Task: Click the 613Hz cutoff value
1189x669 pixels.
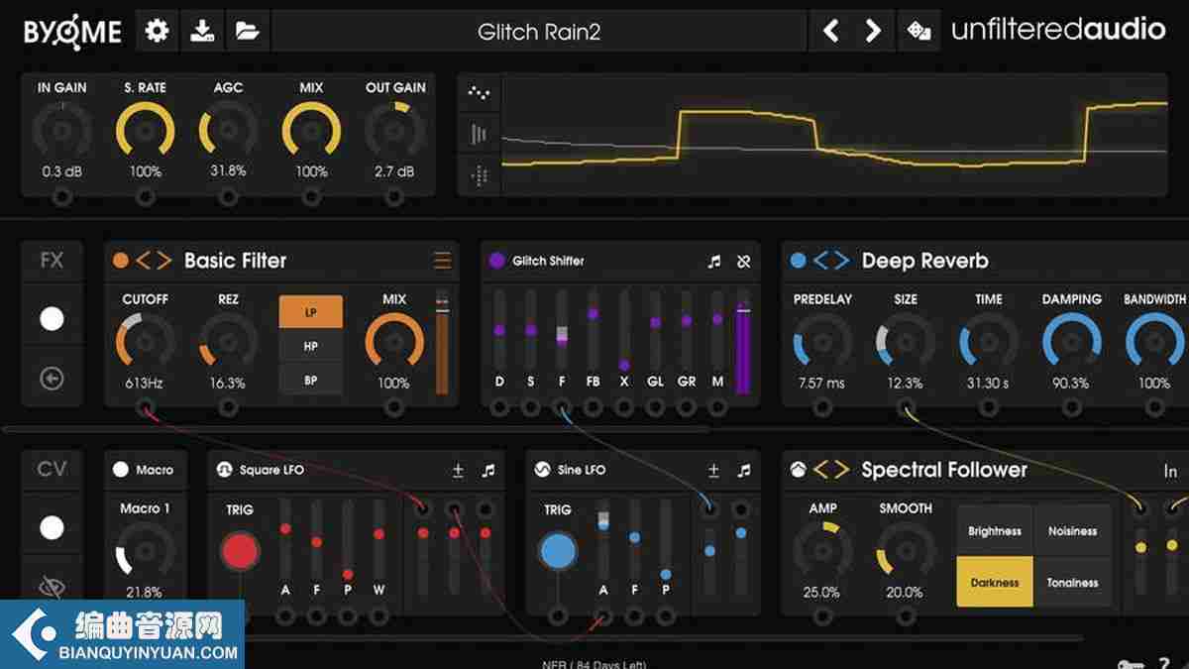Action: (145, 383)
